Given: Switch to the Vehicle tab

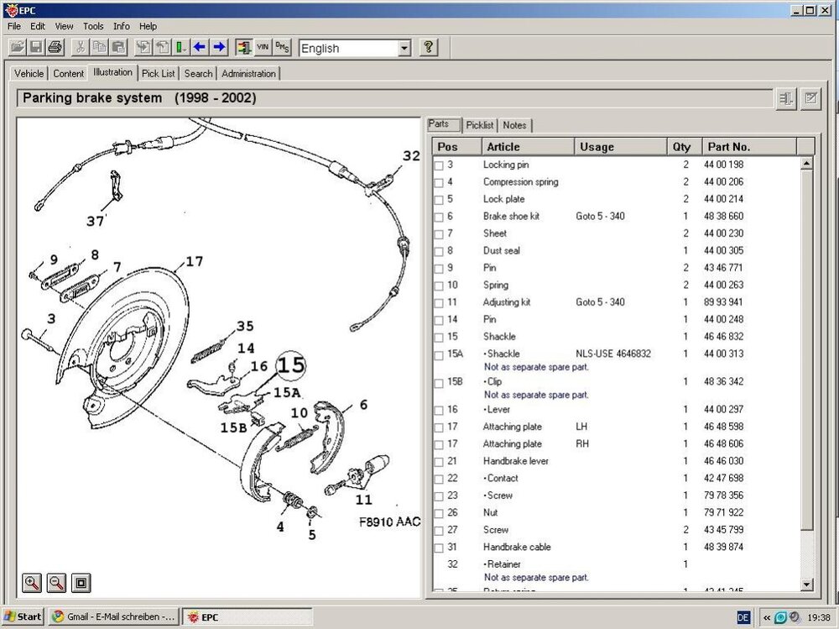Looking at the screenshot, I should [x=29, y=73].
